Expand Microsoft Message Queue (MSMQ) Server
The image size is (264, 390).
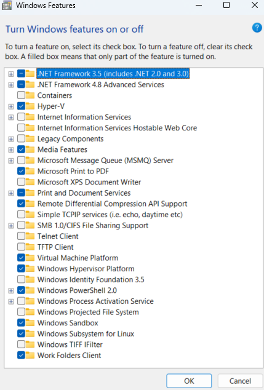(11, 161)
